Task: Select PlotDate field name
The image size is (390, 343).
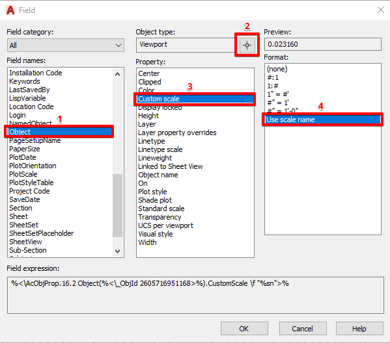Action: [x=22, y=157]
